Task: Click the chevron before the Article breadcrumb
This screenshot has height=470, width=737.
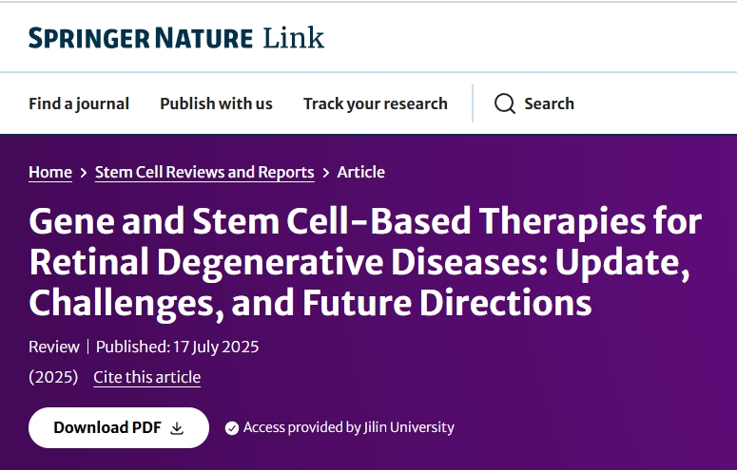Action: [326, 173]
